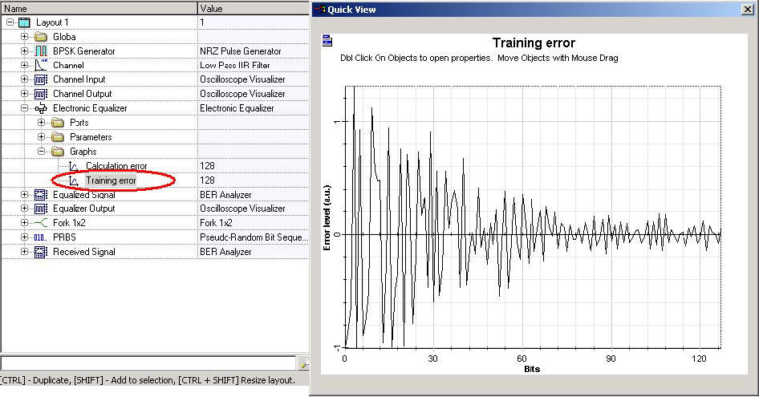The height and width of the screenshot is (397, 759).
Task: Expand the PRBS node
Action: [x=24, y=237]
